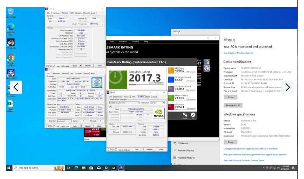Open Google Chrome desktop shortcut

coord(11,60)
